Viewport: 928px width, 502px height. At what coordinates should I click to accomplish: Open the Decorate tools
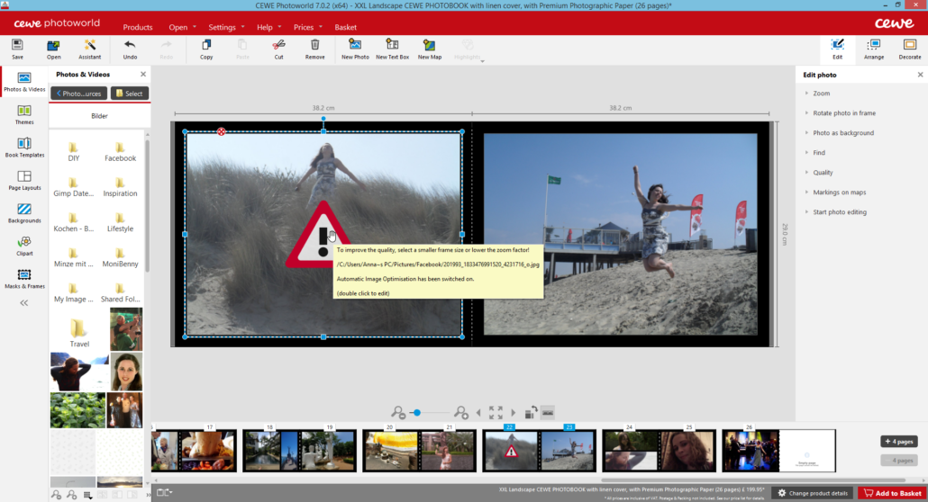[x=910, y=49]
